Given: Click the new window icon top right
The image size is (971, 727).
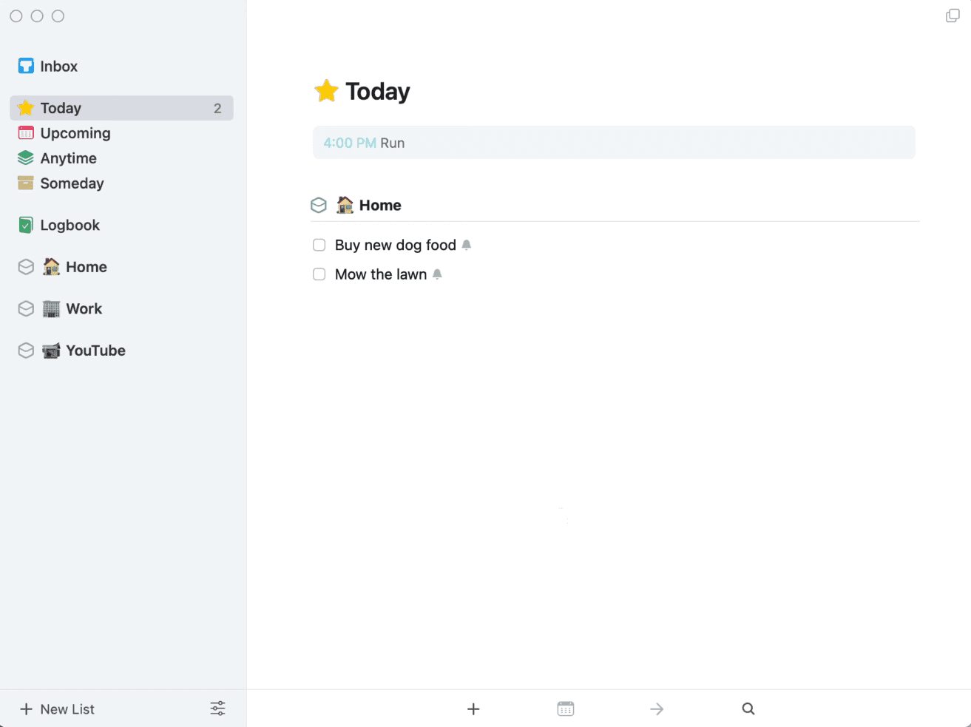Looking at the screenshot, I should [x=953, y=16].
